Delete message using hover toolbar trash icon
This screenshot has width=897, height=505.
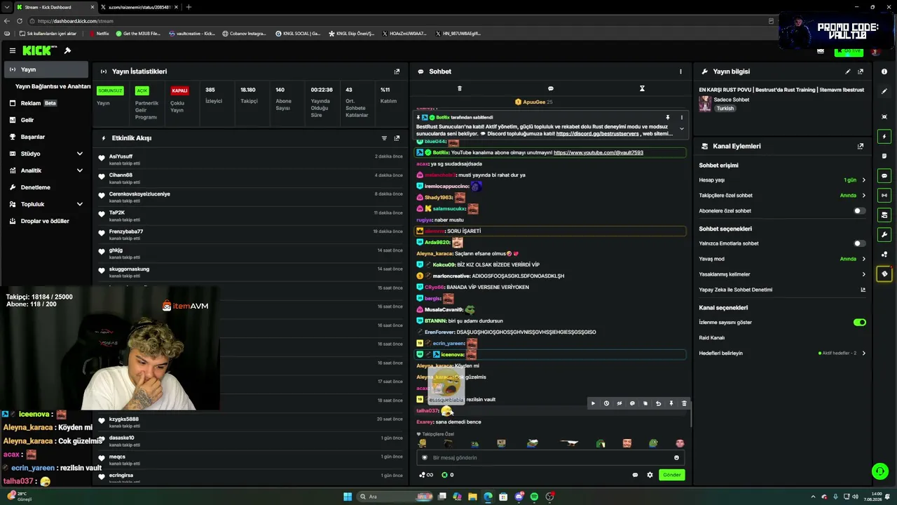coord(684,403)
